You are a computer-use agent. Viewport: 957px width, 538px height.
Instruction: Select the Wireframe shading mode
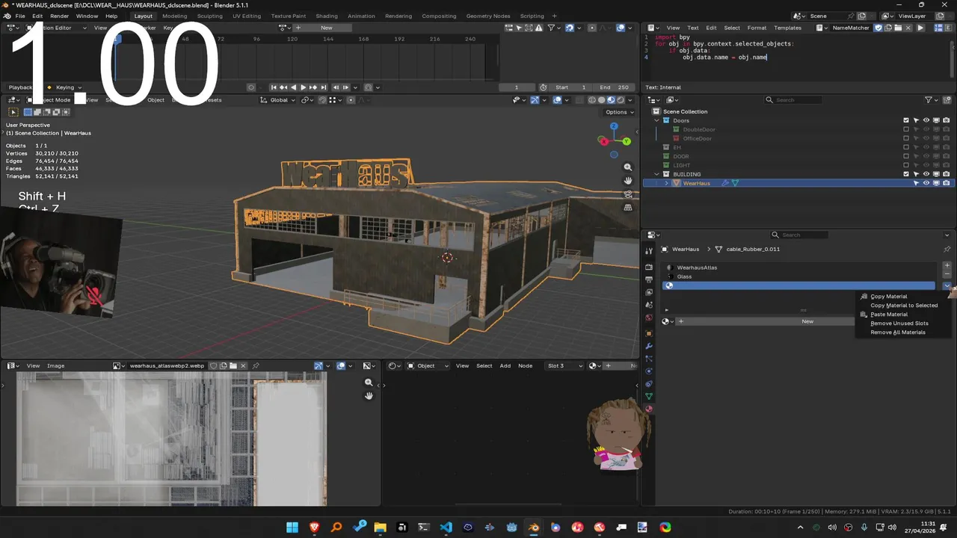click(592, 100)
